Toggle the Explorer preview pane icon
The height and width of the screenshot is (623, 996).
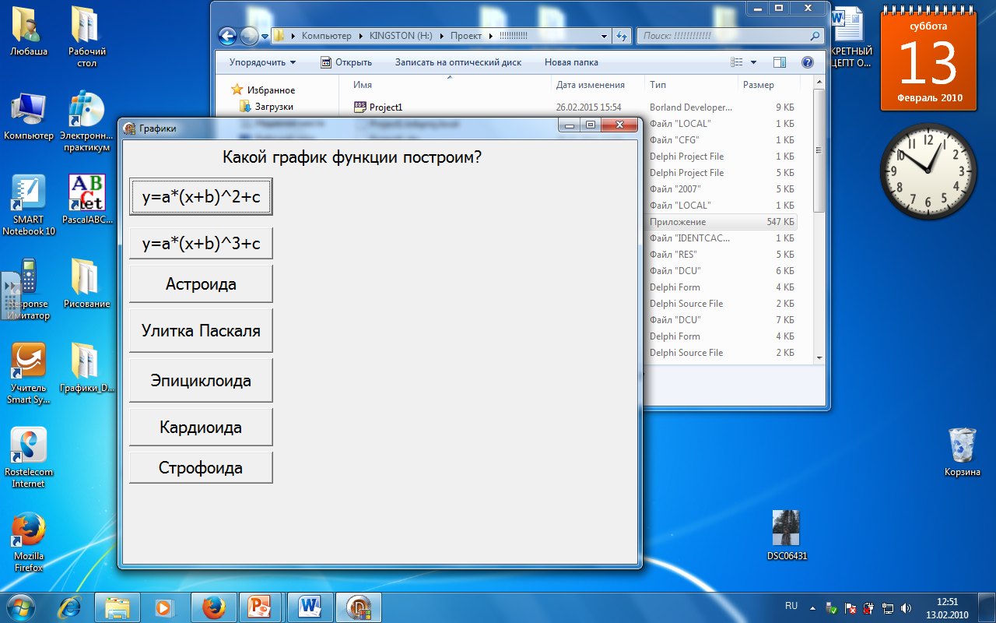(x=780, y=62)
